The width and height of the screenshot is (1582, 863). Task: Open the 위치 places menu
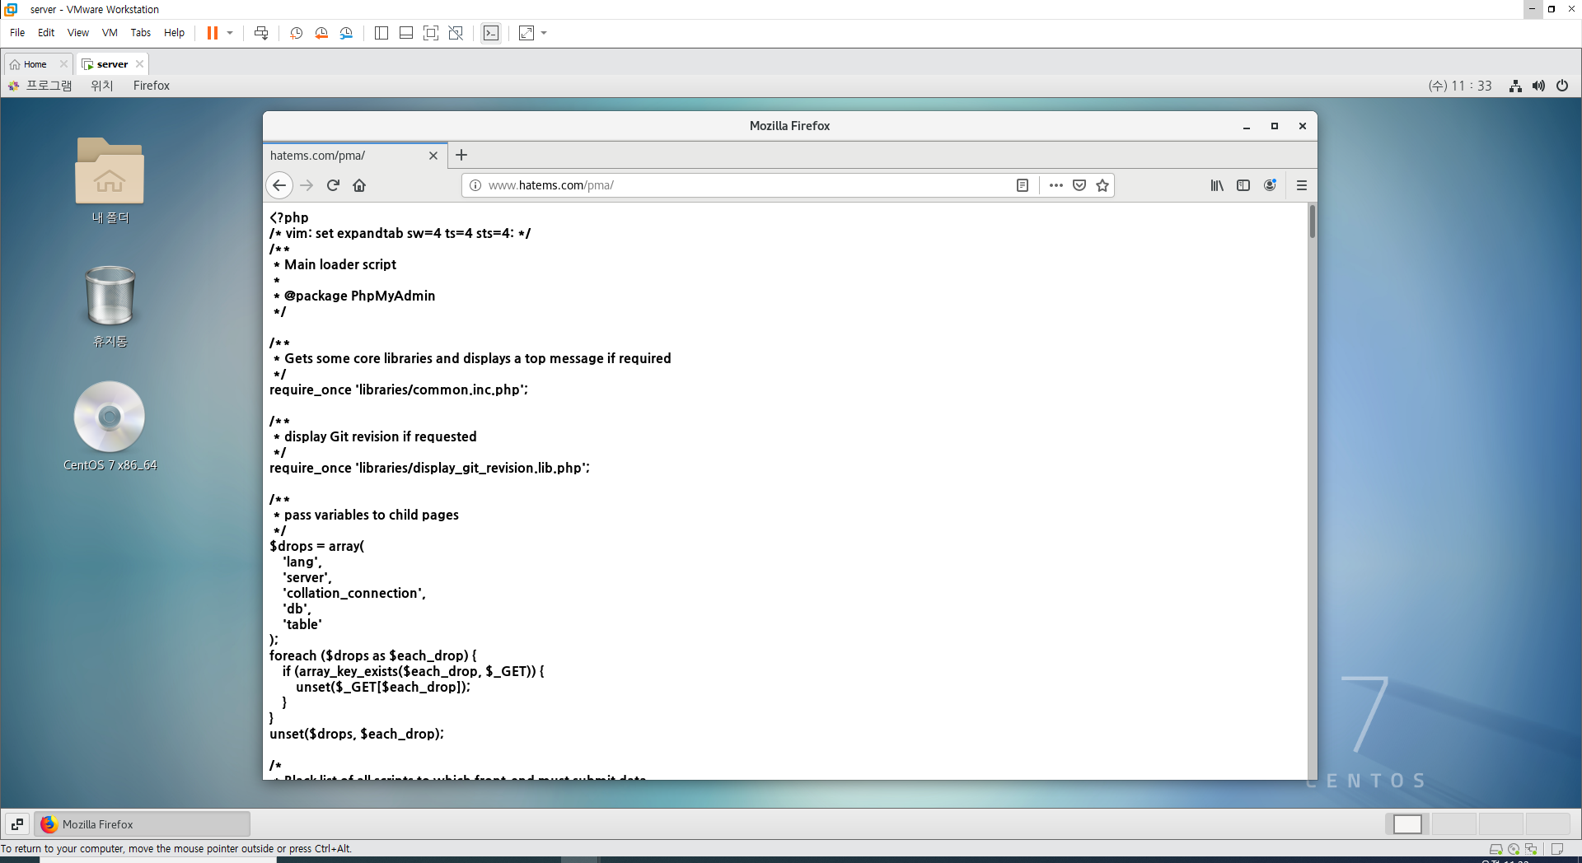tap(101, 86)
